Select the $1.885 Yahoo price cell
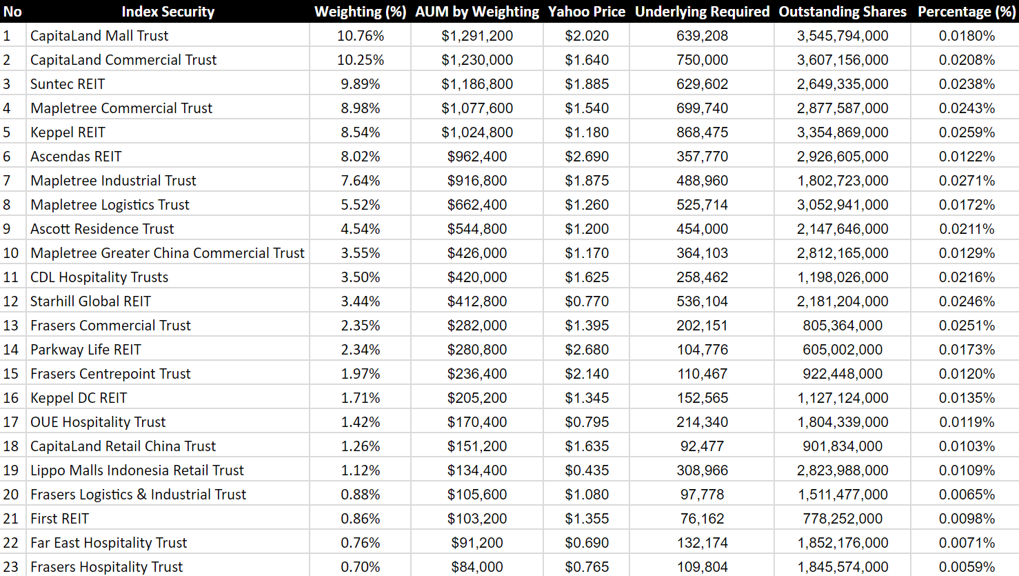Image resolution: width=1019 pixels, height=576 pixels. click(586, 83)
